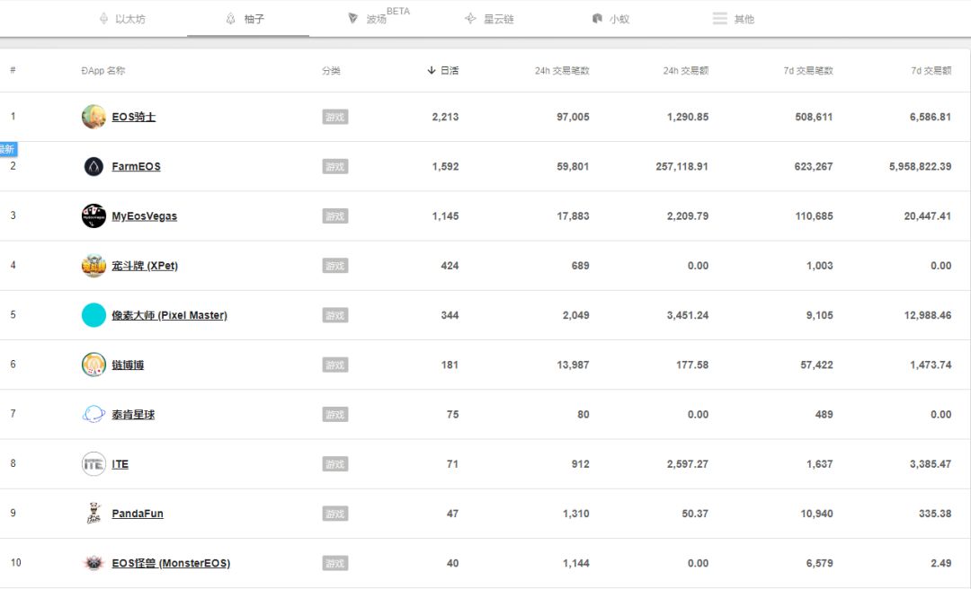Open the MyEosVegas link
This screenshot has width=971, height=589.
144,215
